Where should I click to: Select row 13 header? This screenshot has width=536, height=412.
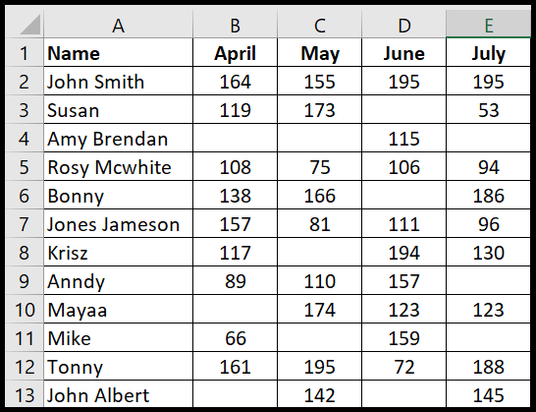25,394
